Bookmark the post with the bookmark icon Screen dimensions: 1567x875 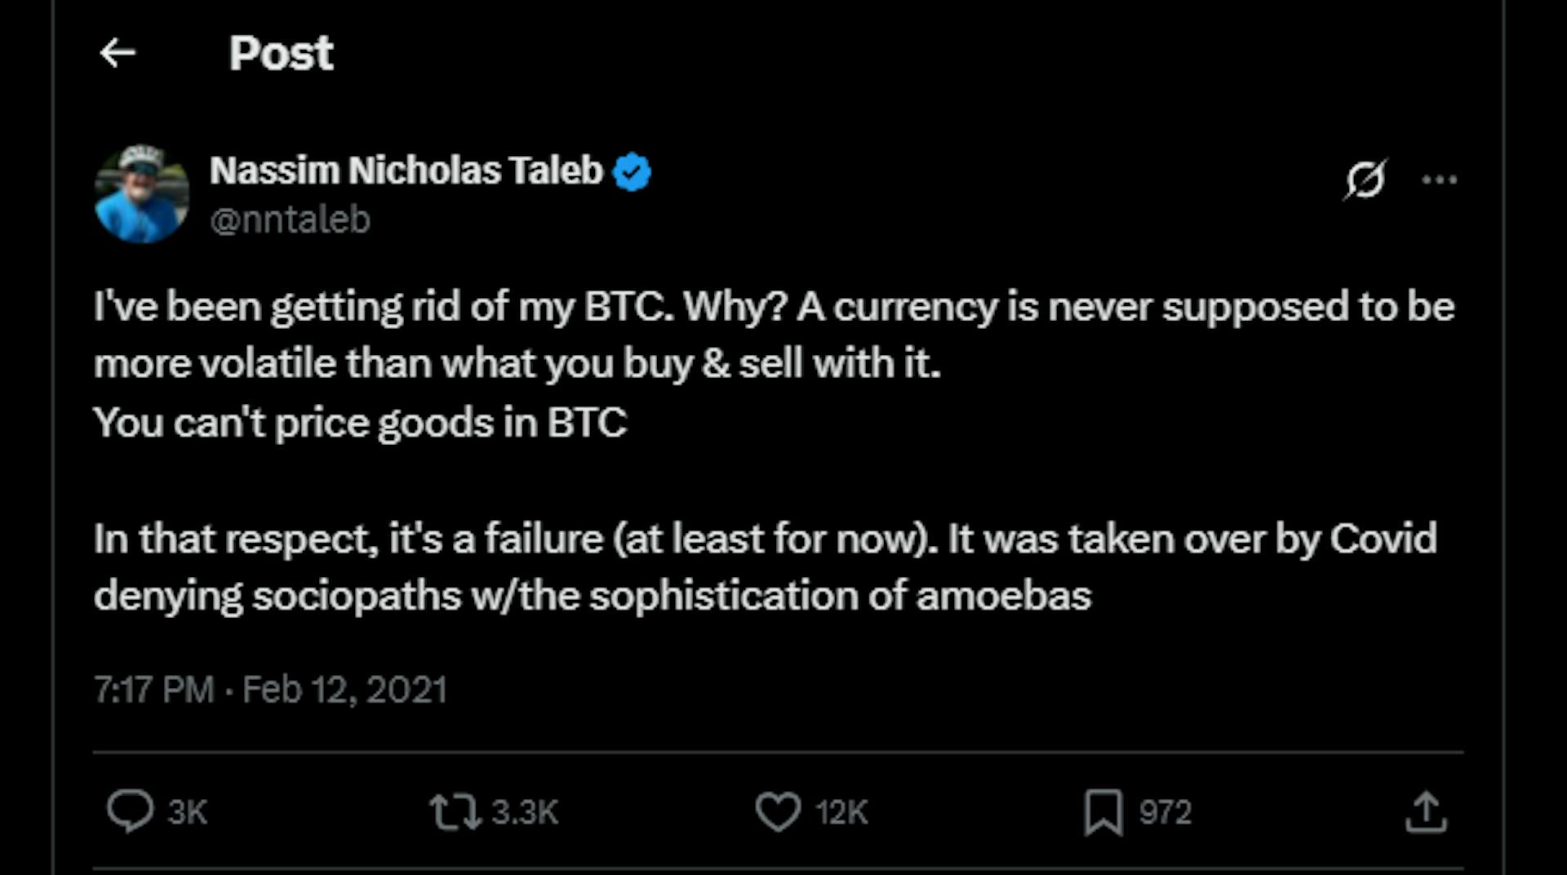1103,812
